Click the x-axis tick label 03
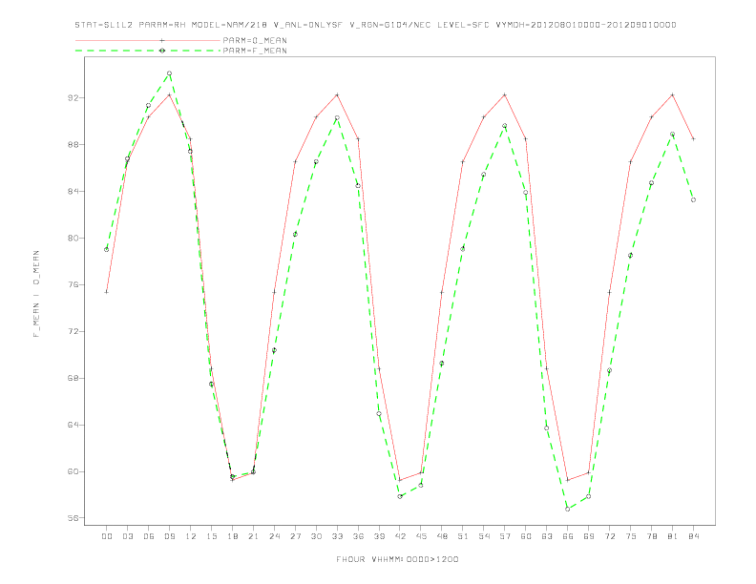Image resolution: width=756 pixels, height=584 pixels. pos(127,536)
